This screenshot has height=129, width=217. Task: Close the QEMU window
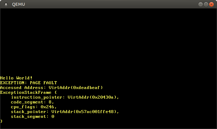211,4
